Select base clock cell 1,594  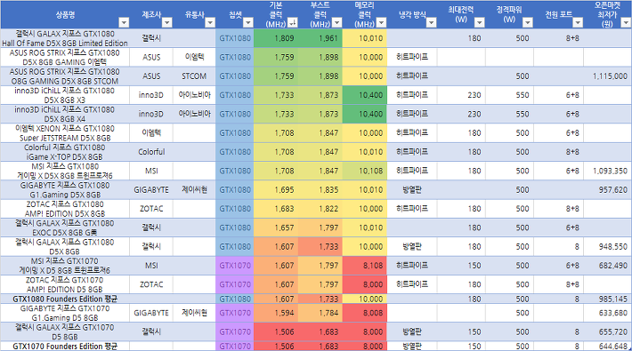[276, 313]
